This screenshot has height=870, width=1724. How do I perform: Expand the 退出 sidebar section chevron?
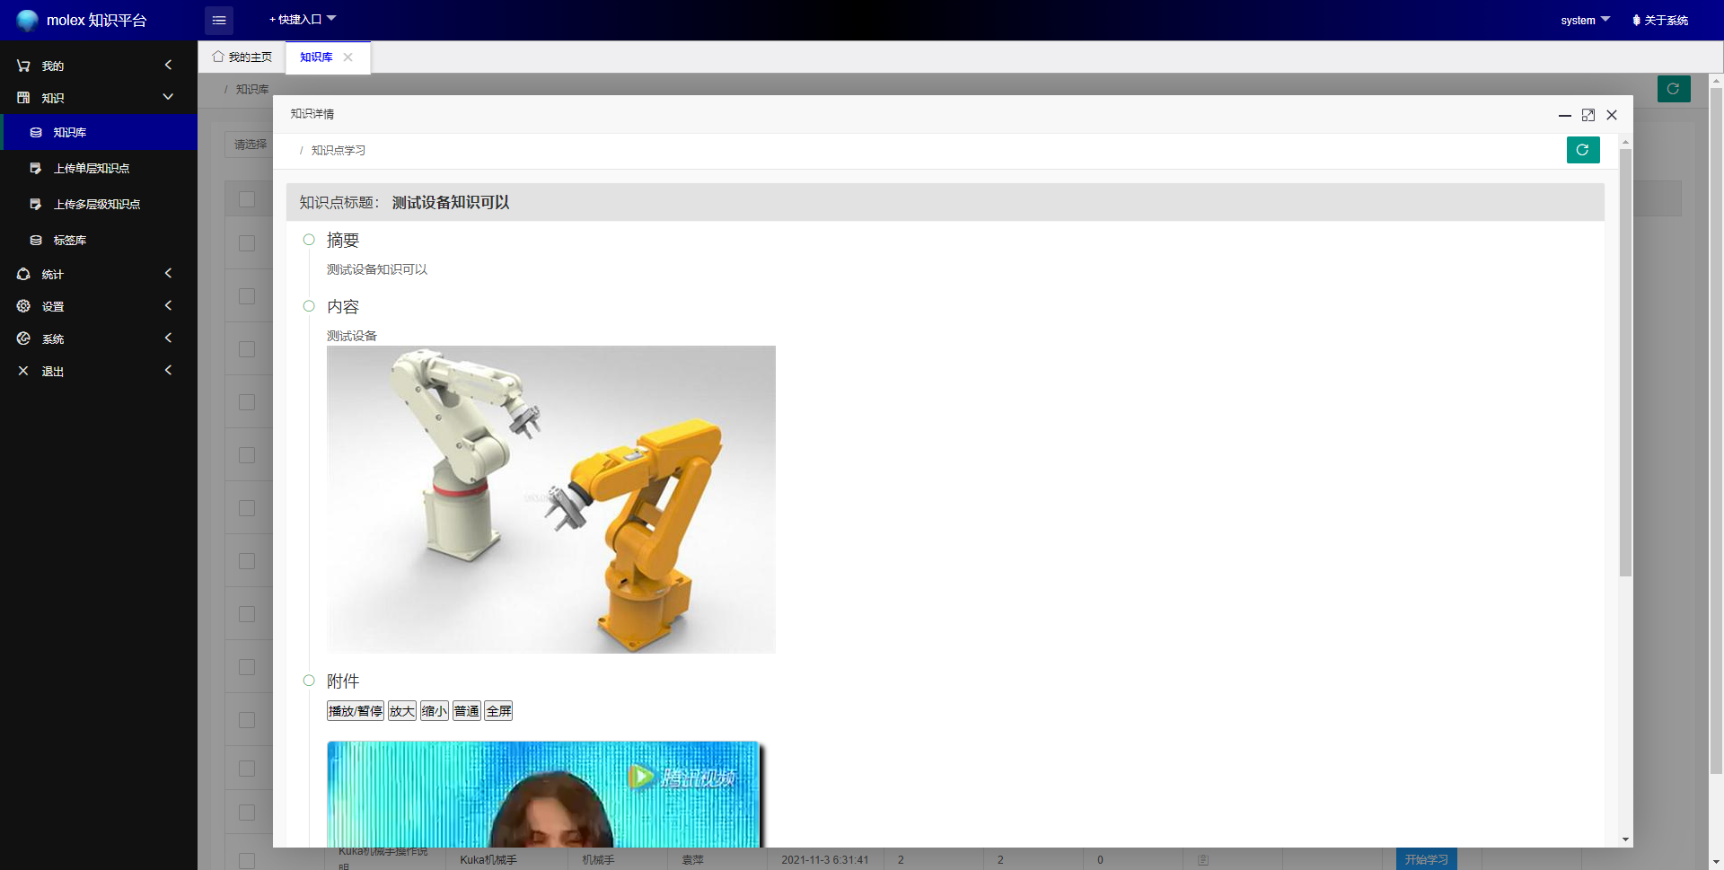[x=168, y=370]
